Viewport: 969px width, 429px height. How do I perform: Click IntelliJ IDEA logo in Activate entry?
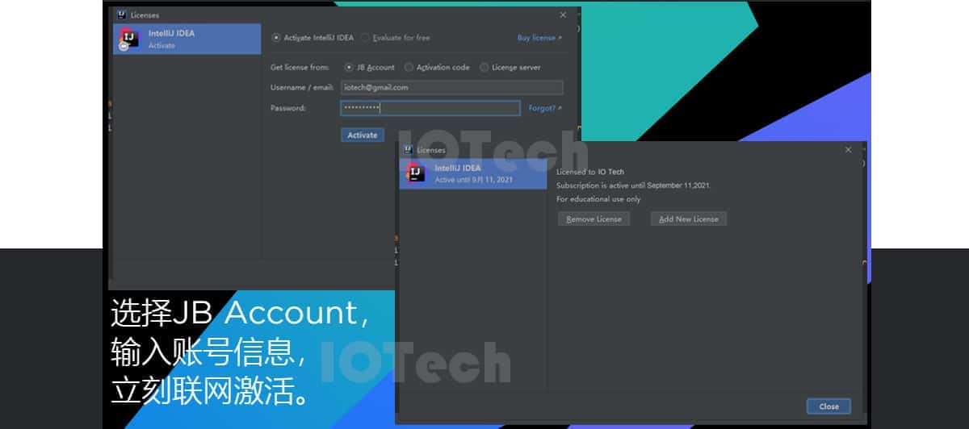pyautogui.click(x=129, y=40)
